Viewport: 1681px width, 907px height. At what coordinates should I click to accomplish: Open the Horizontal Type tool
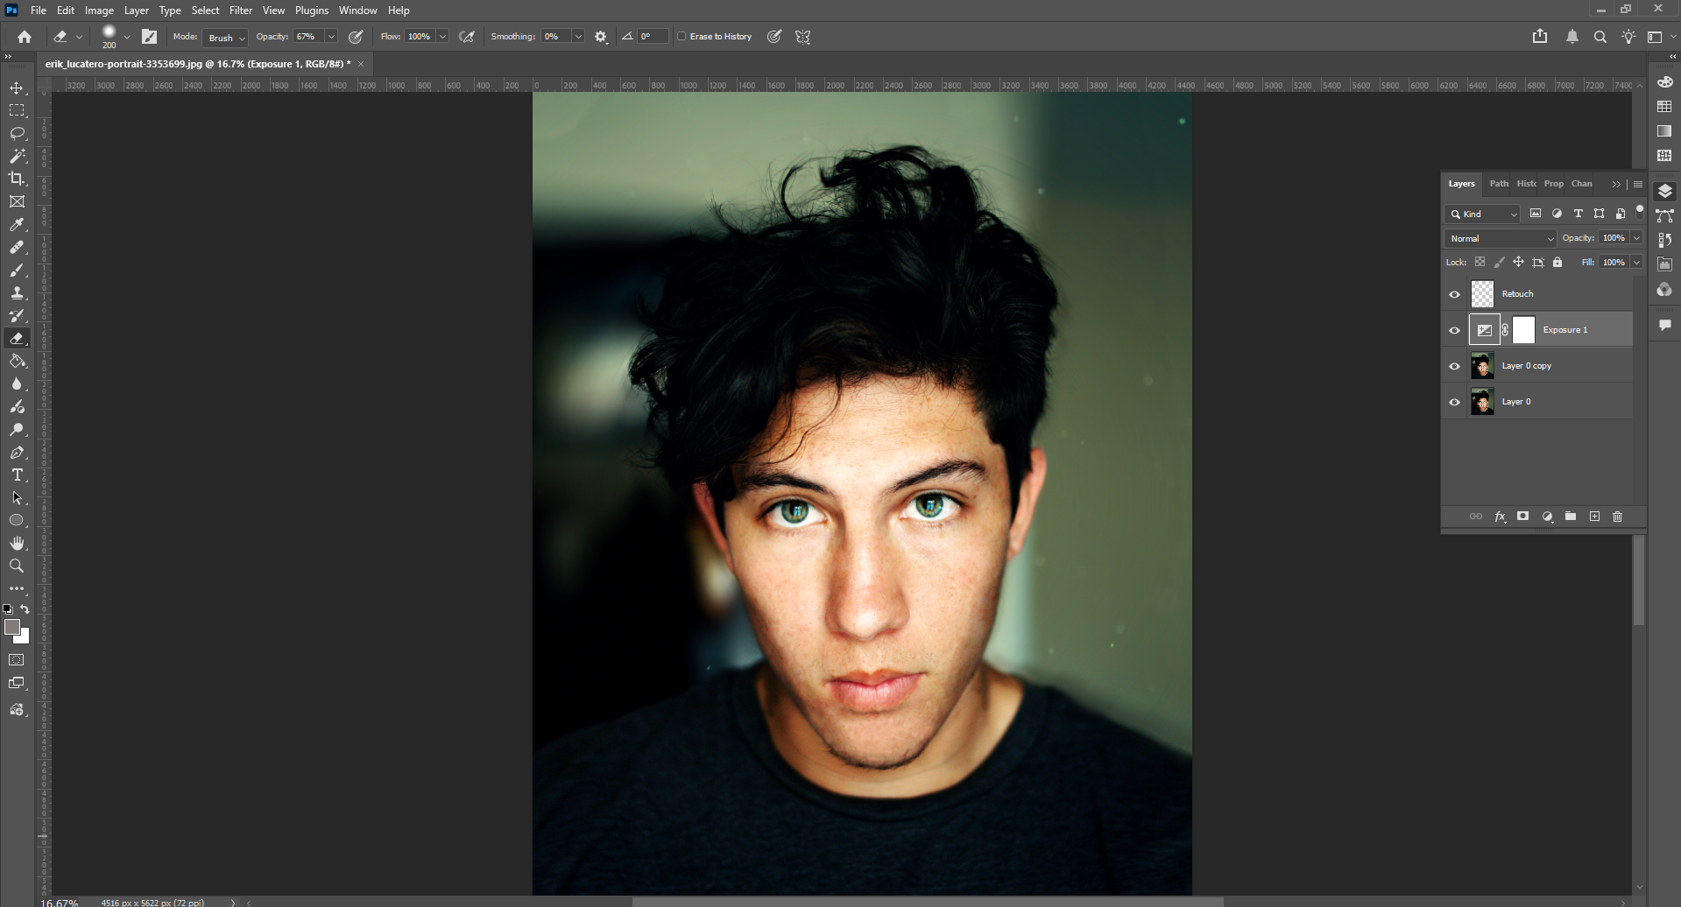[x=17, y=475]
